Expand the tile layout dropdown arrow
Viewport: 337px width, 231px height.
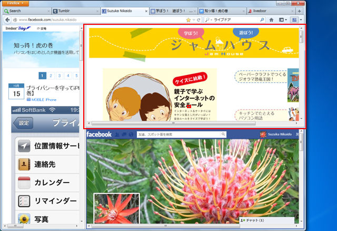coord(301,20)
